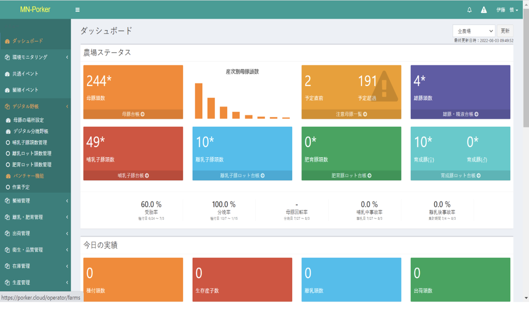
Task: Click the 生産管理 sidebar icon
Action: pos(8,283)
